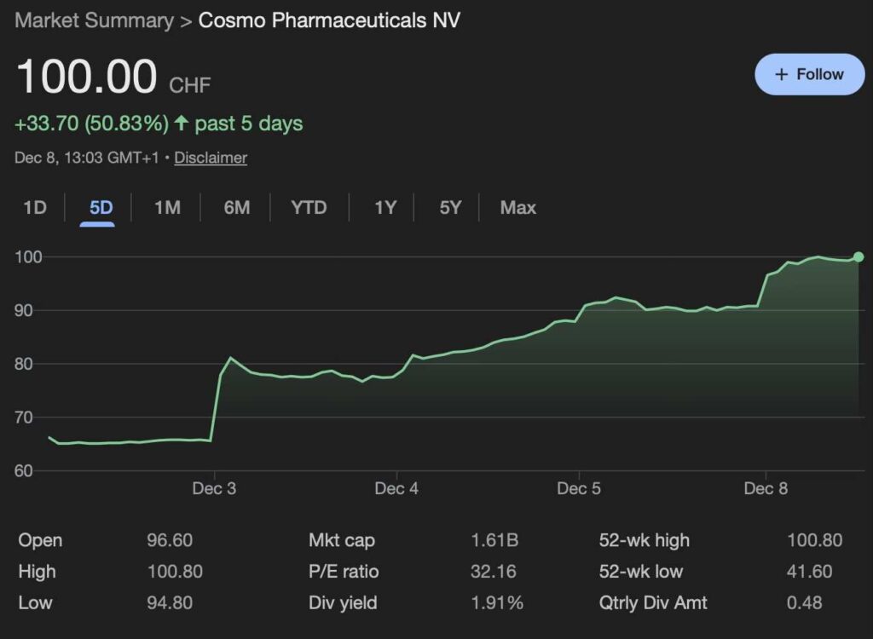Open the Disclaimer link

pos(211,158)
